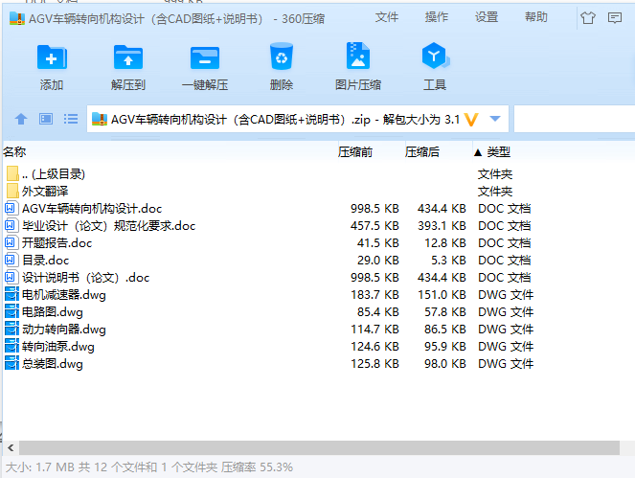Select file 设计说明书（论文）.doc
Viewport: 635px width, 478px height.
(x=85, y=278)
